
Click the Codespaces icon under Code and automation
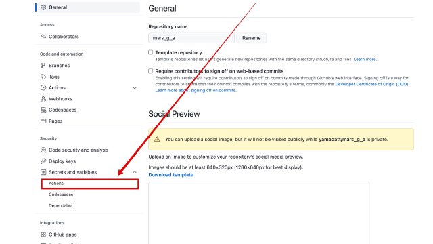[x=43, y=110]
